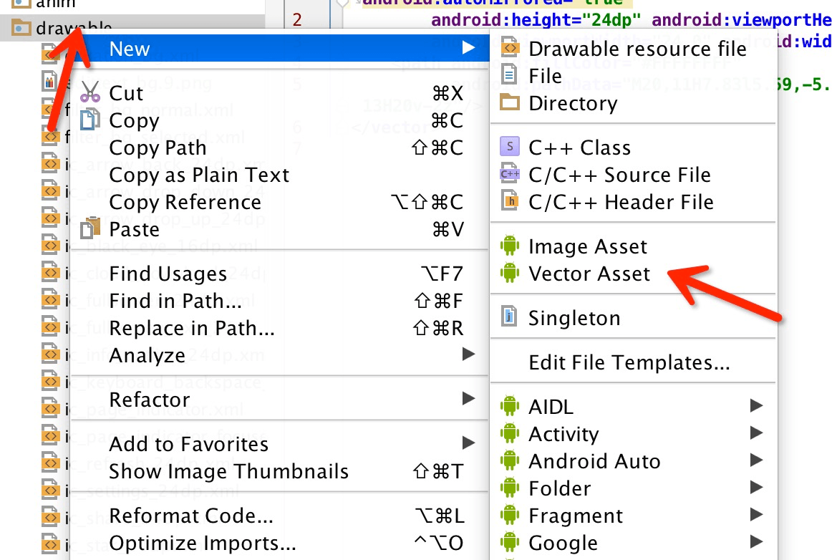Screen dimensions: 832x560
Task: Click the Android icon beside Activity
Action: pos(509,433)
